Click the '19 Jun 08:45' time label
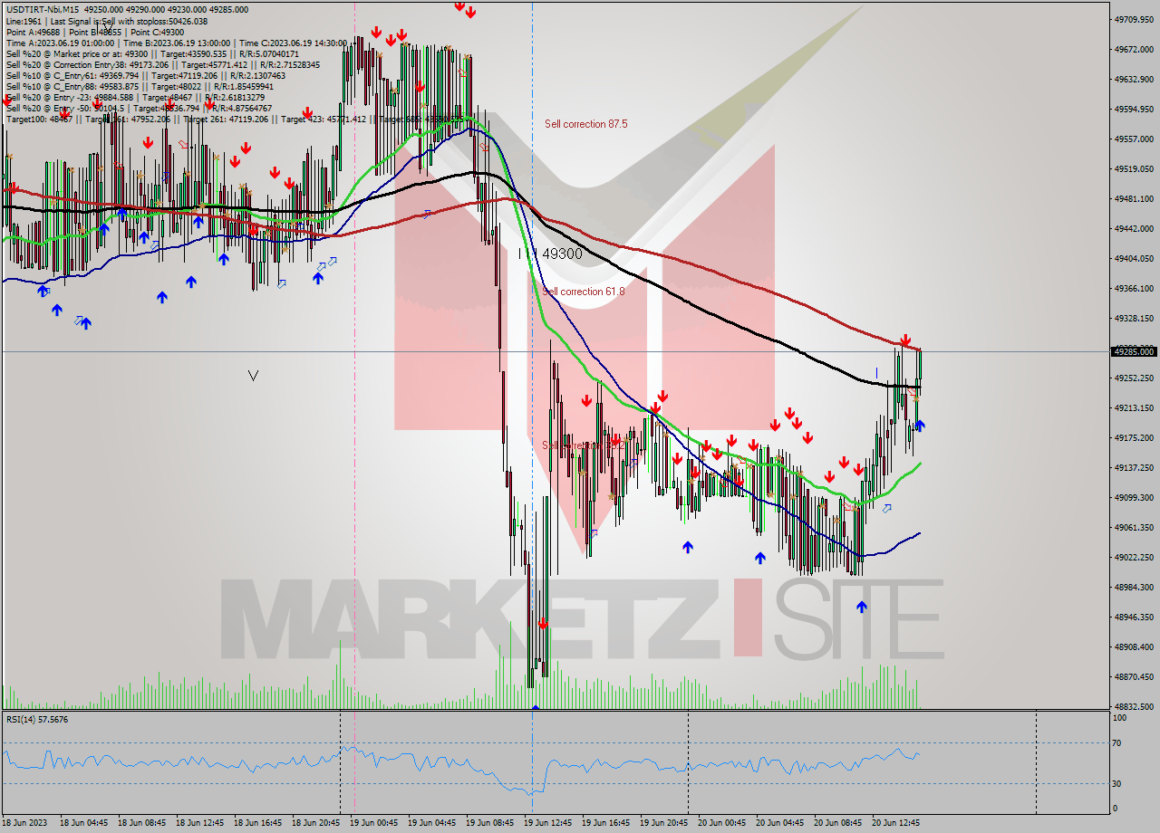1160x833 pixels. tap(489, 823)
